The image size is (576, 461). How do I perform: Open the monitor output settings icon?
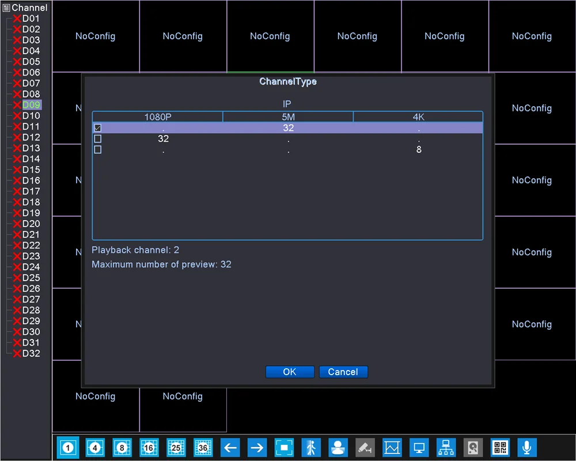pyautogui.click(x=419, y=447)
